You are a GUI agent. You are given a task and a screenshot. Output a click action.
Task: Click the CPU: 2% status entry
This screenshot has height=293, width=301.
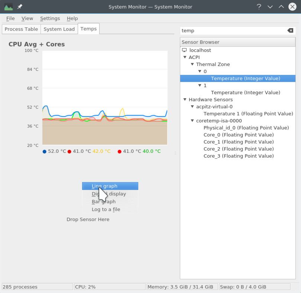(x=110, y=287)
